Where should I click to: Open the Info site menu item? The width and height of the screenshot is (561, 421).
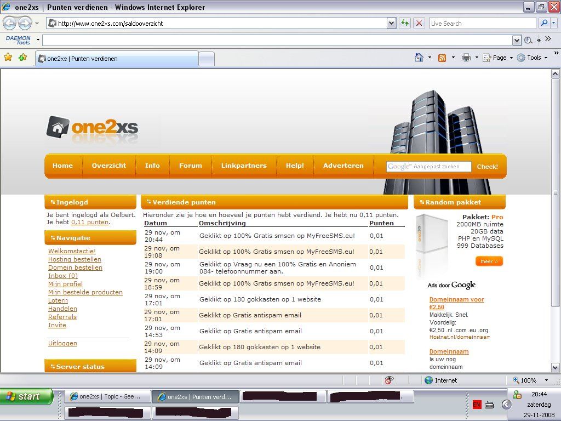tap(152, 166)
